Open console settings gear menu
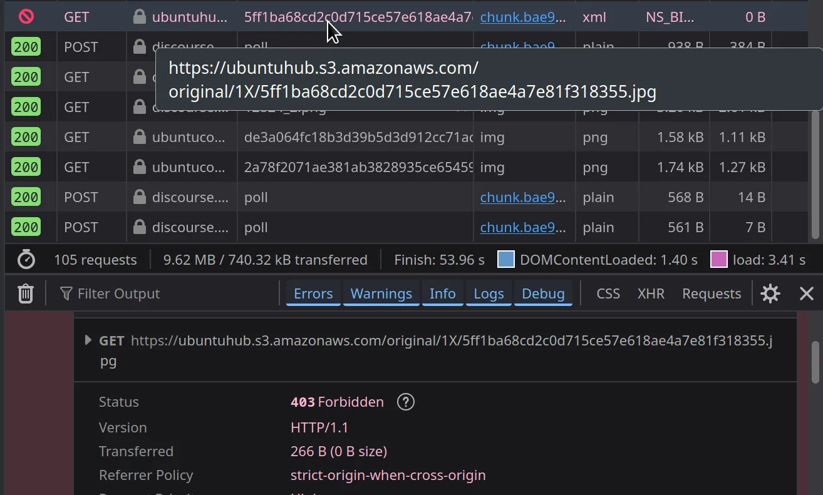 click(x=770, y=293)
